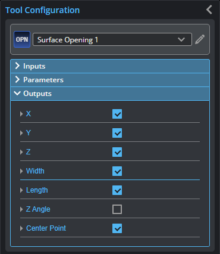Click the pencil rename icon

pos(200,39)
